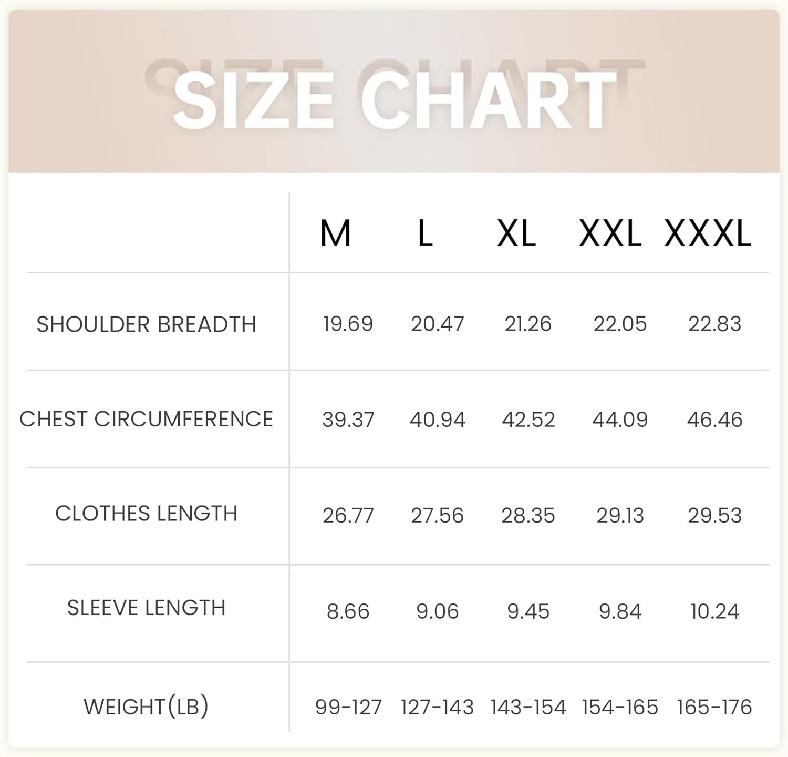788x757 pixels.
Task: Click the SIZE CHART title heading
Action: [x=394, y=100]
